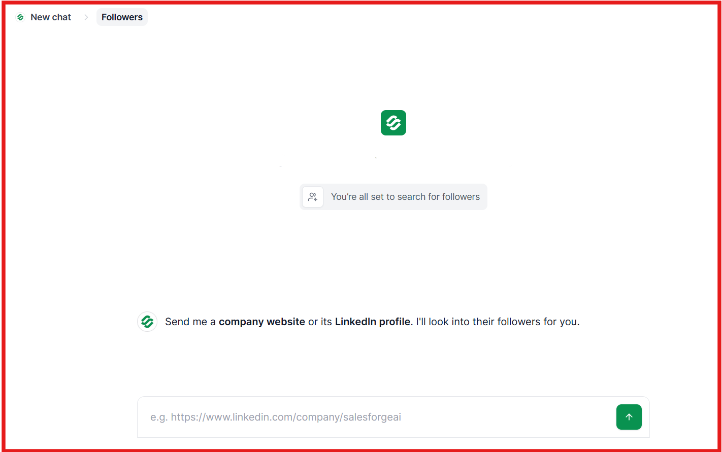Click the example placeholder text in the input box
Viewport: 722px width, 452px height.
275,416
